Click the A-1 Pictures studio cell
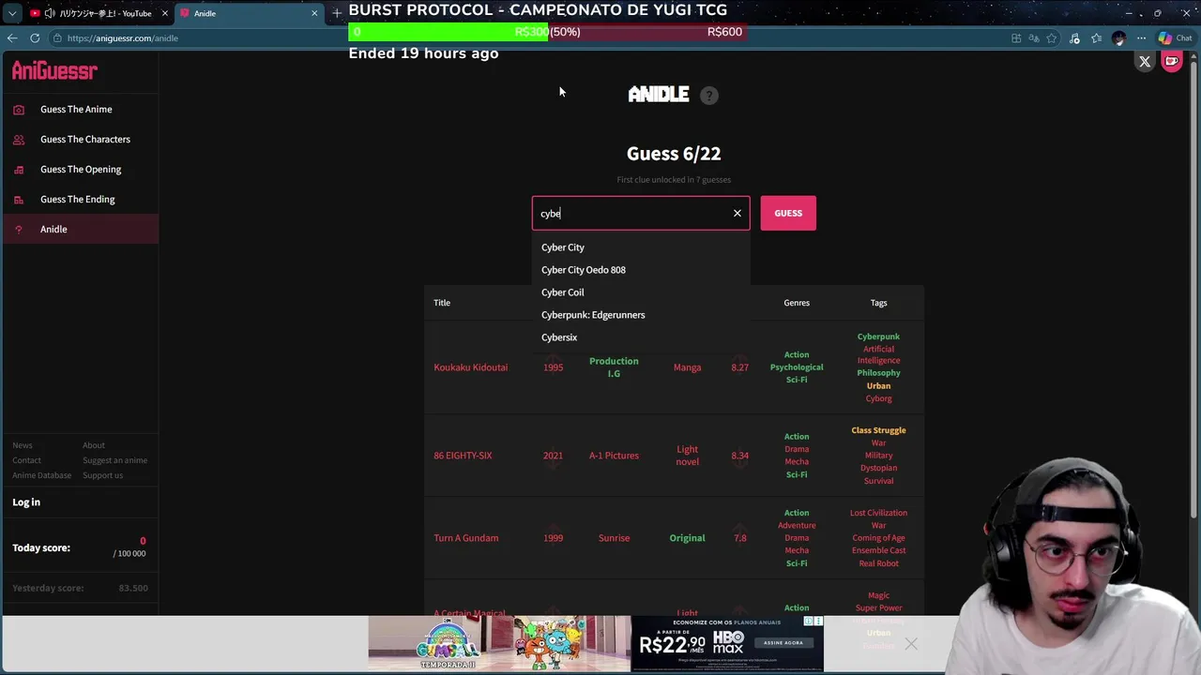The image size is (1201, 675). [x=614, y=456]
